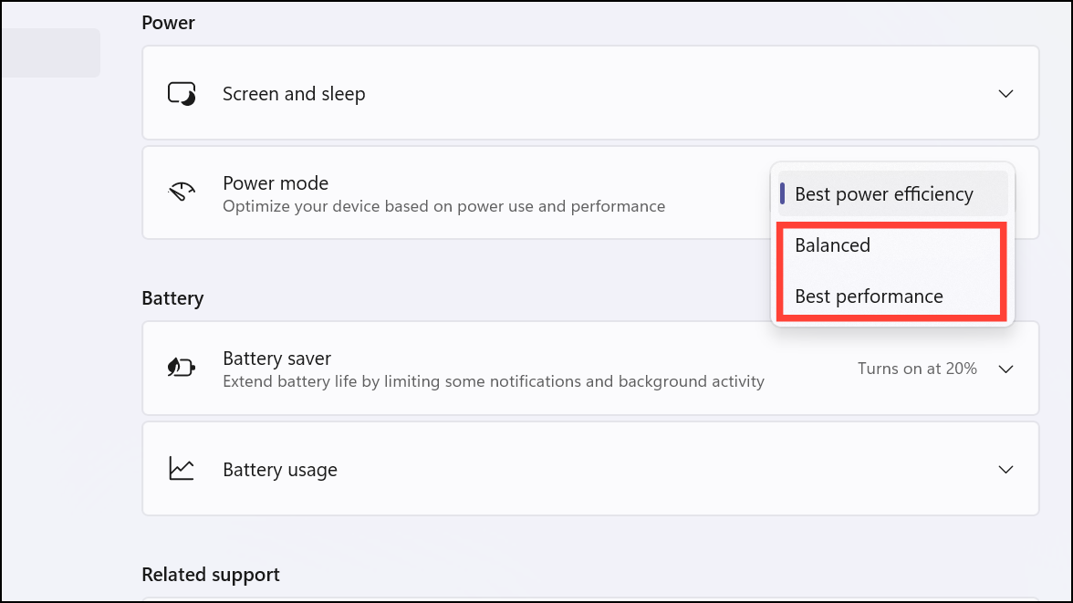The width and height of the screenshot is (1073, 603).
Task: Click the Screen and sleep label
Action: 294,93
